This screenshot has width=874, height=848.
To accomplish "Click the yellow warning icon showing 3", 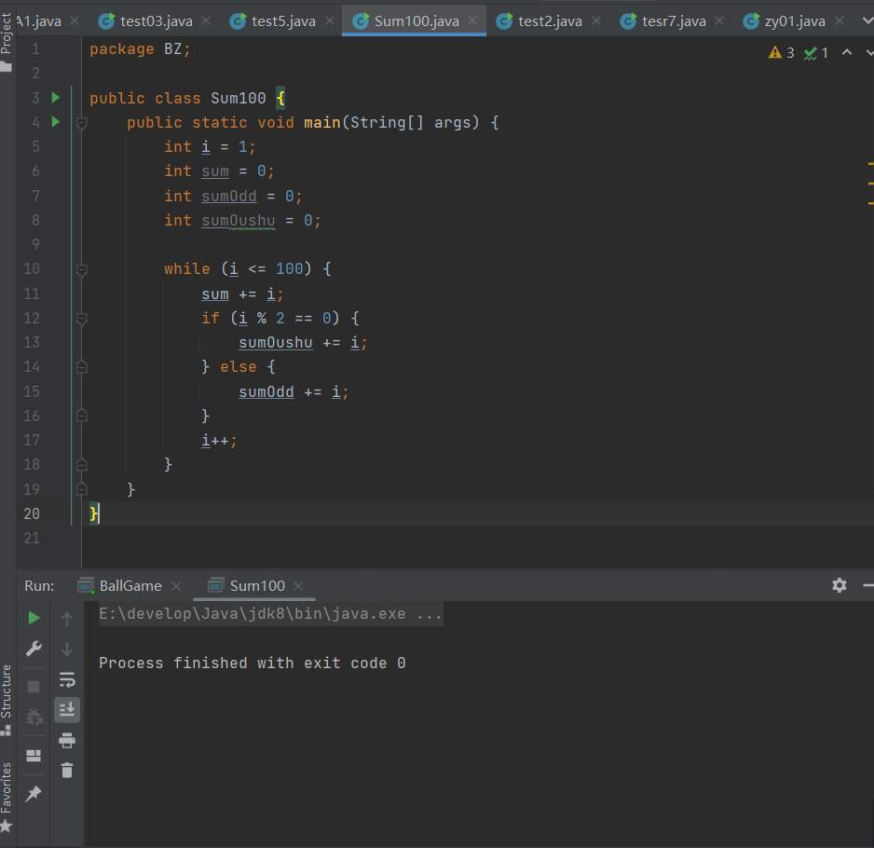I will [x=781, y=52].
